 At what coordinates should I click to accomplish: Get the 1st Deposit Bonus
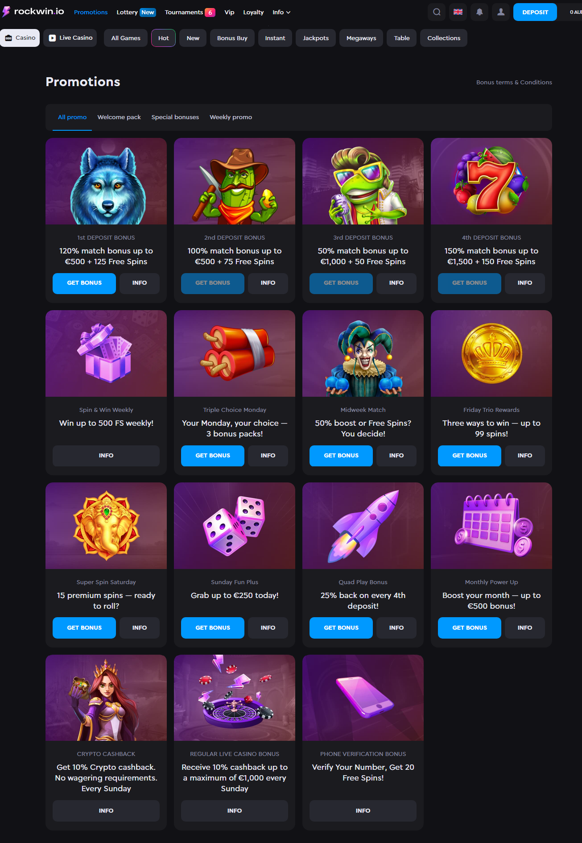pos(84,283)
